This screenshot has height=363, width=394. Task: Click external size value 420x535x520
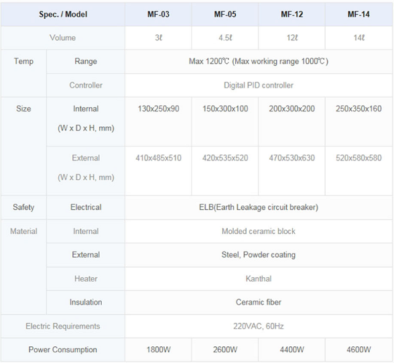coord(225,158)
